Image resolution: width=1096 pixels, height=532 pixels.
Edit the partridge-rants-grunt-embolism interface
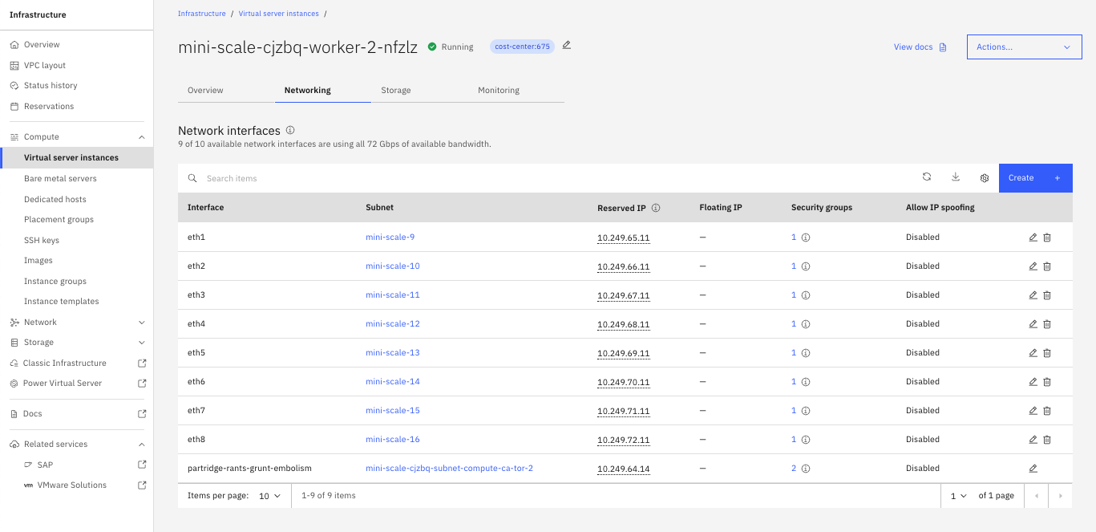tap(1033, 469)
